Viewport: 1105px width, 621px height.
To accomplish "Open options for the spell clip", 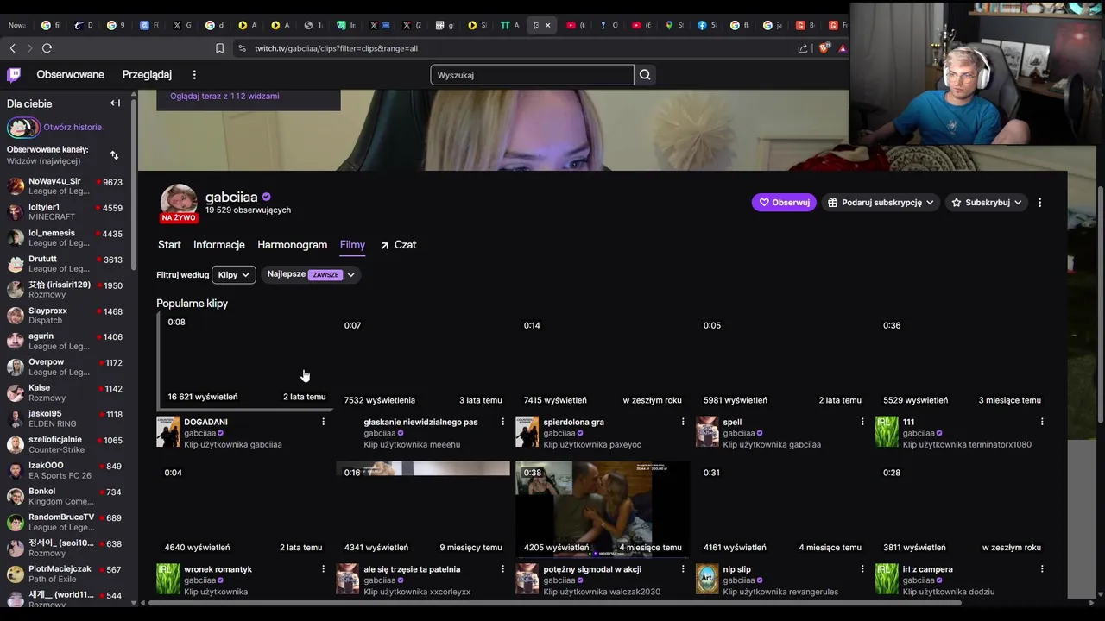I will [862, 422].
